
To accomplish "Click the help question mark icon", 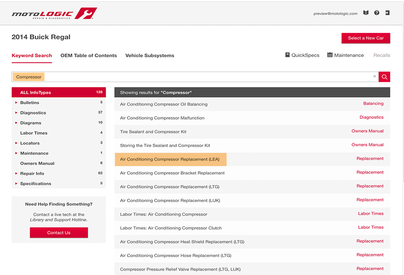I will 376,13.
